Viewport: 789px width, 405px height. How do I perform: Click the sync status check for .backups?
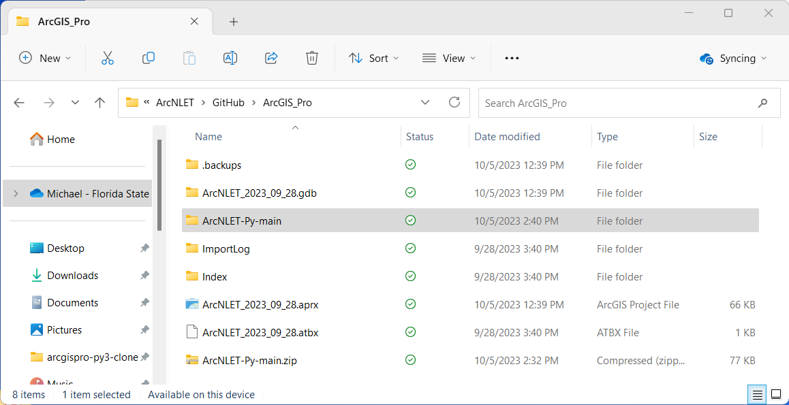(x=411, y=164)
